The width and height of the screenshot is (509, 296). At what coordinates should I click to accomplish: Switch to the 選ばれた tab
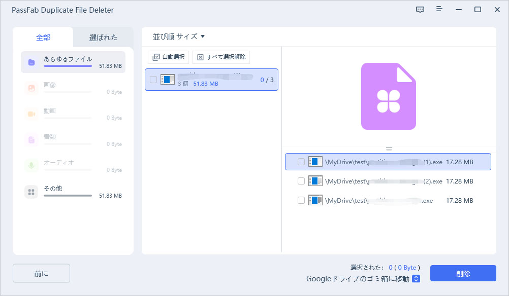pos(103,38)
